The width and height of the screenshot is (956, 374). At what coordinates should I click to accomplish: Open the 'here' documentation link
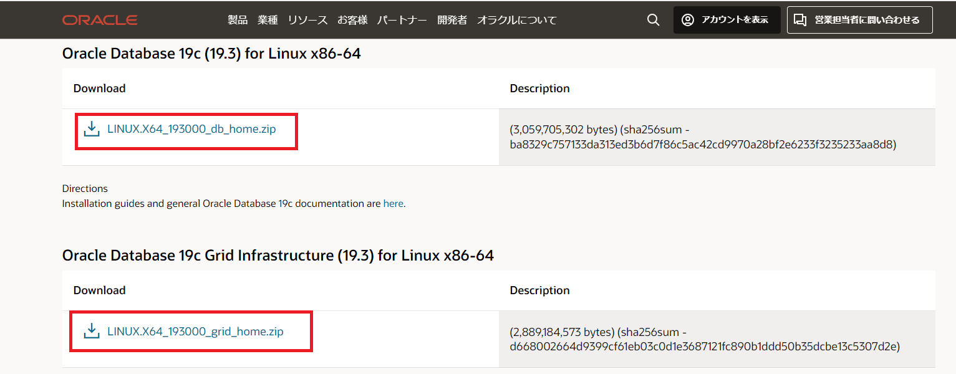tap(393, 203)
